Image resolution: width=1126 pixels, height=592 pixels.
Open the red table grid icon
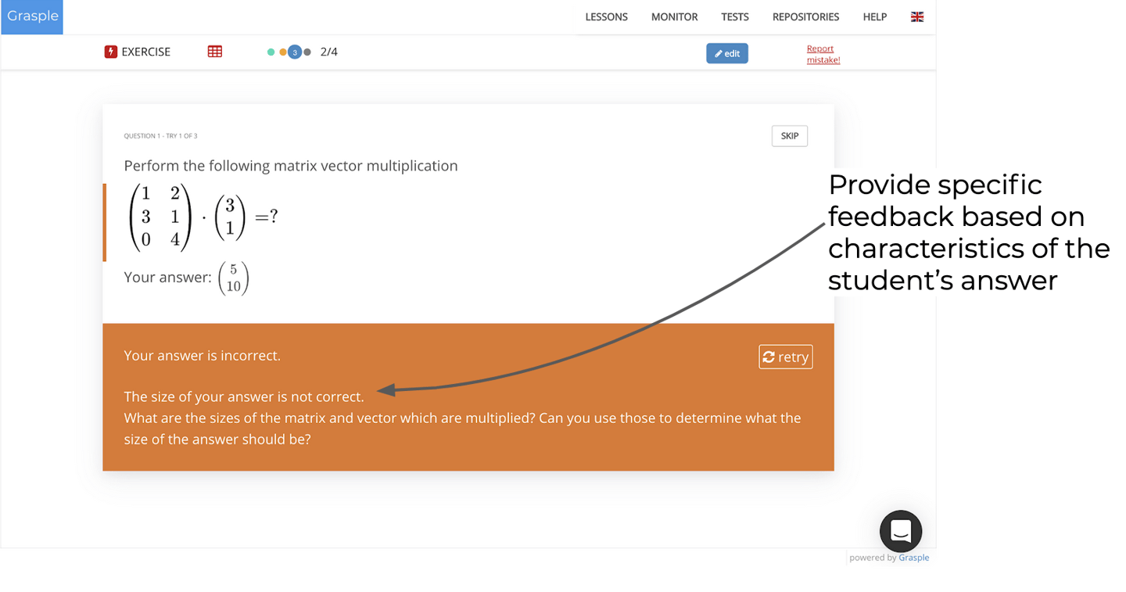point(215,52)
